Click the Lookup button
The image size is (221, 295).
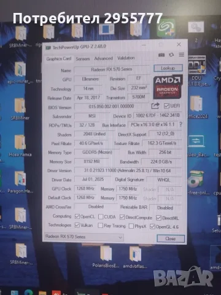pos(168,68)
